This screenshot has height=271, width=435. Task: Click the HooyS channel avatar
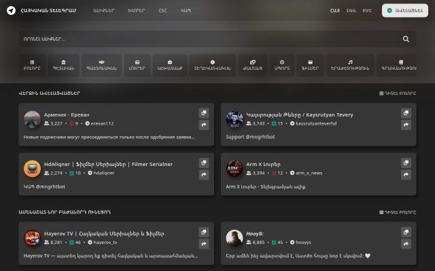coord(234,238)
